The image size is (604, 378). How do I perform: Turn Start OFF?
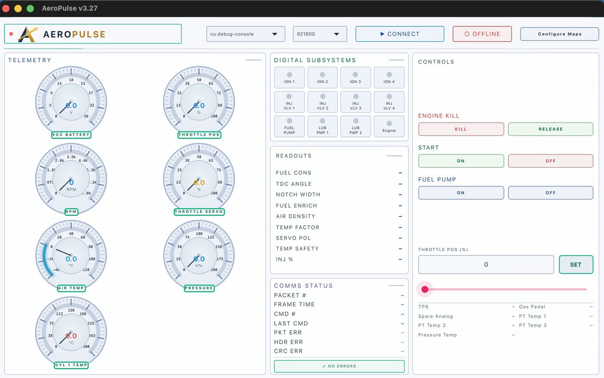click(550, 161)
